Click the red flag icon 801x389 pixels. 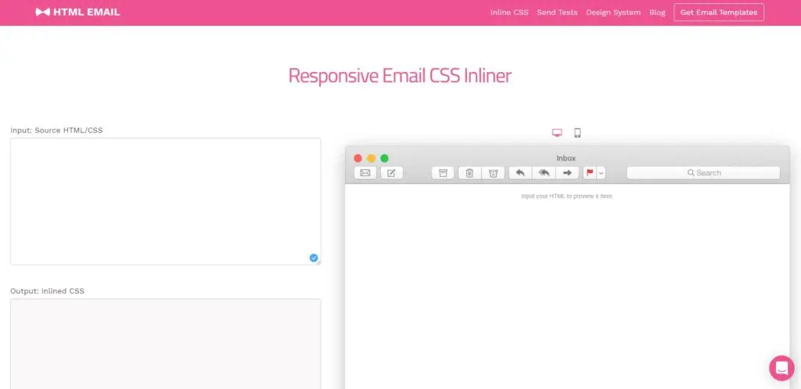point(590,173)
